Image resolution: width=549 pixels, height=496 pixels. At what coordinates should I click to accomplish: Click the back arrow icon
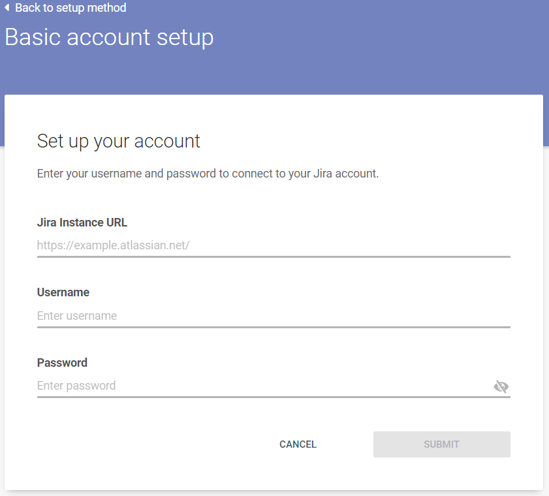click(x=7, y=8)
